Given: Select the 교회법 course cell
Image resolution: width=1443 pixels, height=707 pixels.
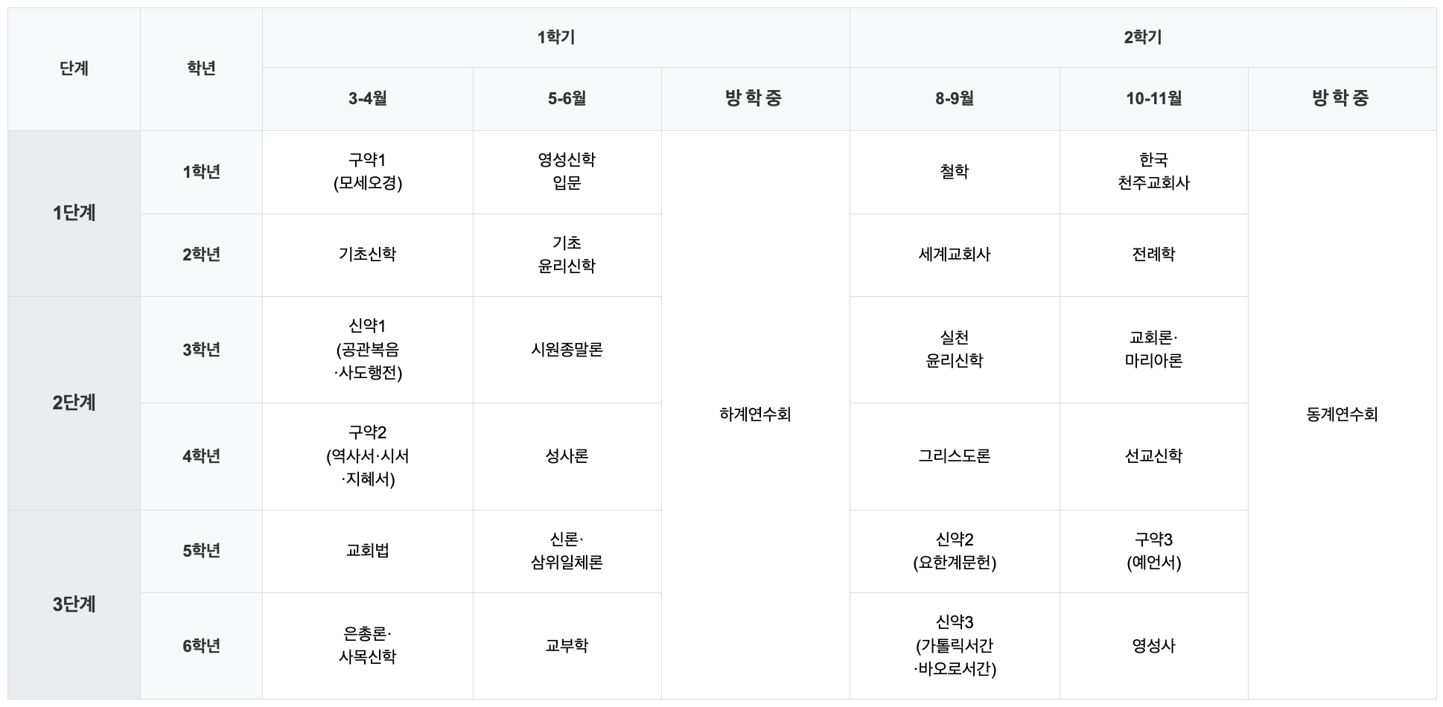Looking at the screenshot, I should [x=367, y=551].
